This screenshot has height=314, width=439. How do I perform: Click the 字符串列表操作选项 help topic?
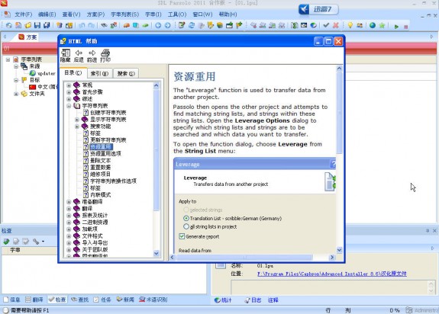tap(113, 181)
